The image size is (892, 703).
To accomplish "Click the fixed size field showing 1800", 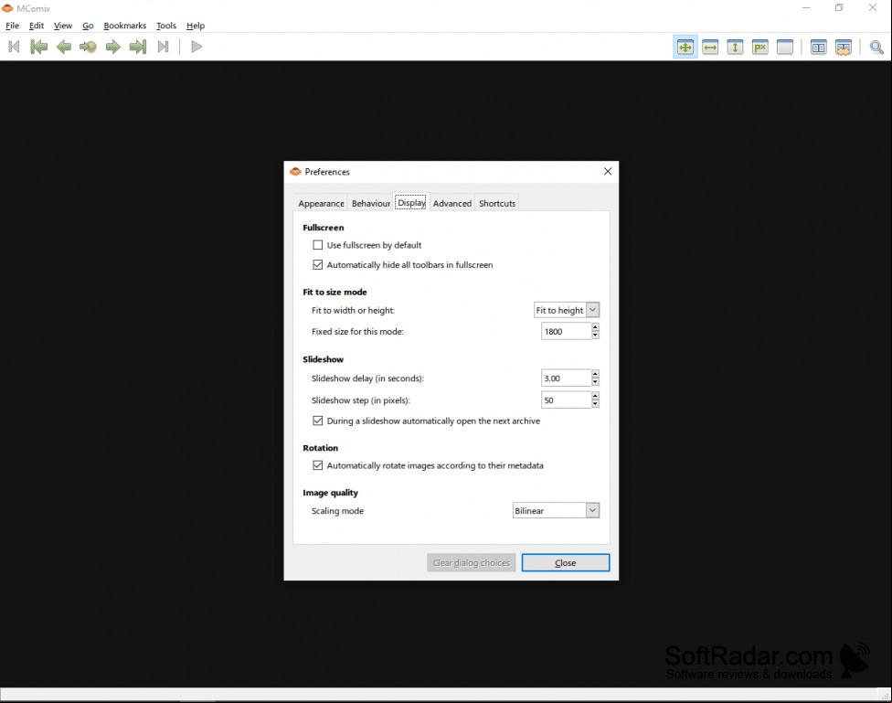I will [566, 331].
